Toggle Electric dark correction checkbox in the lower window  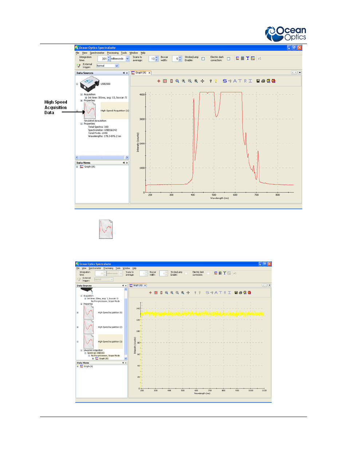click(x=208, y=273)
